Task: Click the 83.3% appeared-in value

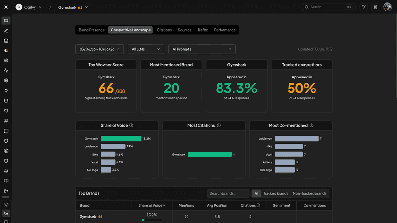Action: coord(236,88)
